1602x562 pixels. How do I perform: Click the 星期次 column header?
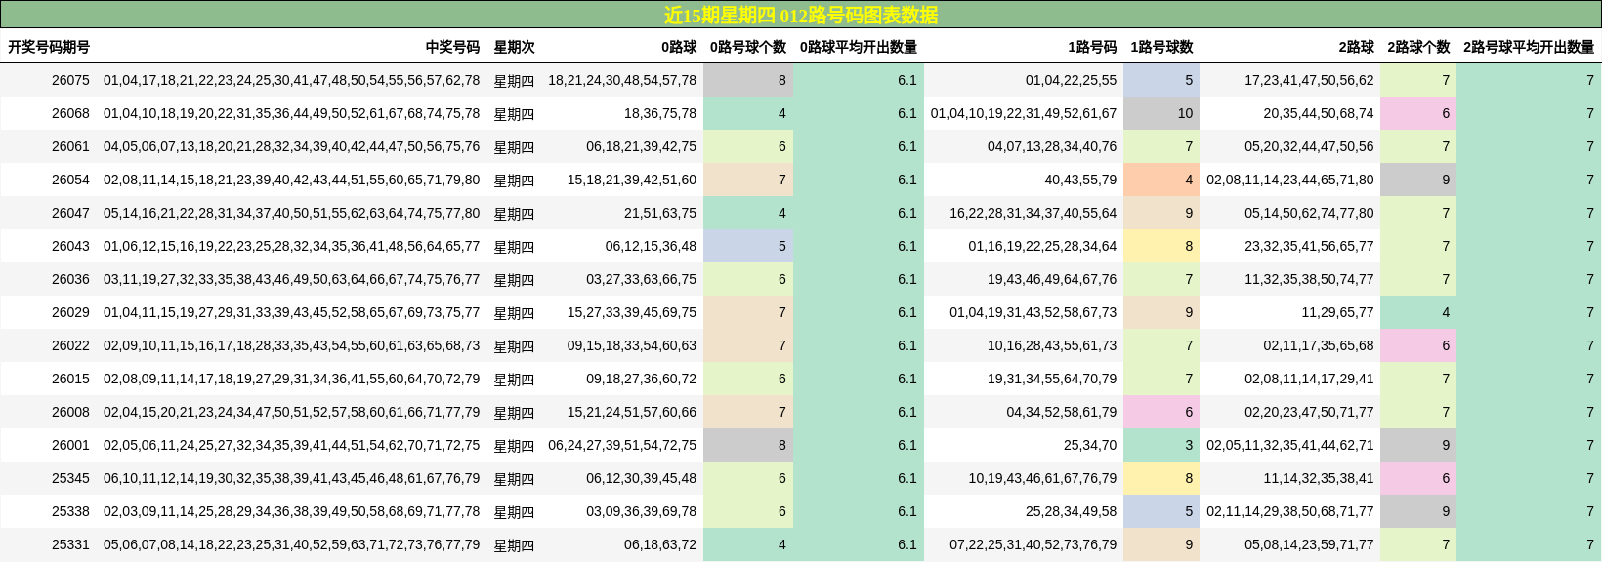(x=514, y=47)
